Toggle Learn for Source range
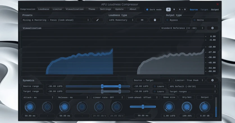 [159, 86]
